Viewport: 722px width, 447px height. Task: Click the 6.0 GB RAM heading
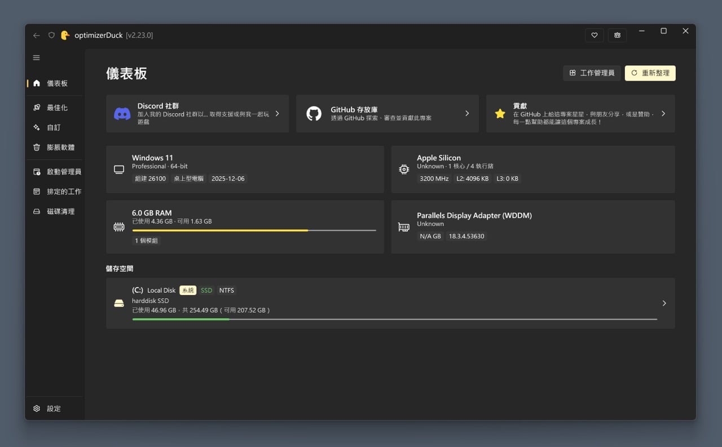coord(152,213)
